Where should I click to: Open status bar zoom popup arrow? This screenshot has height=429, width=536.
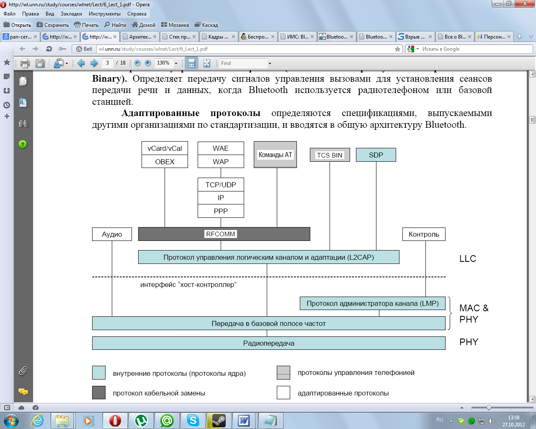click(462, 408)
